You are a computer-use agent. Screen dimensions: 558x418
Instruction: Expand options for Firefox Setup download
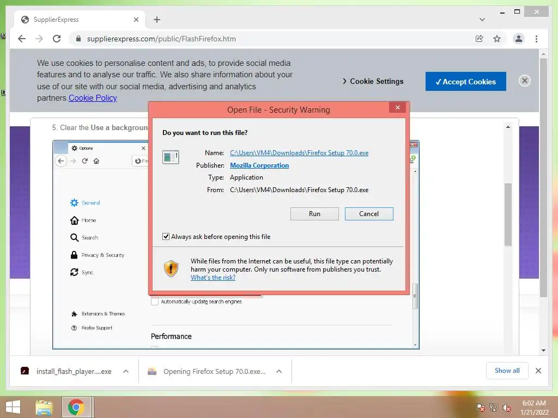pyautogui.click(x=279, y=371)
